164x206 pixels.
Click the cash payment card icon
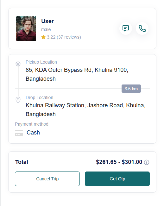pos(19,133)
